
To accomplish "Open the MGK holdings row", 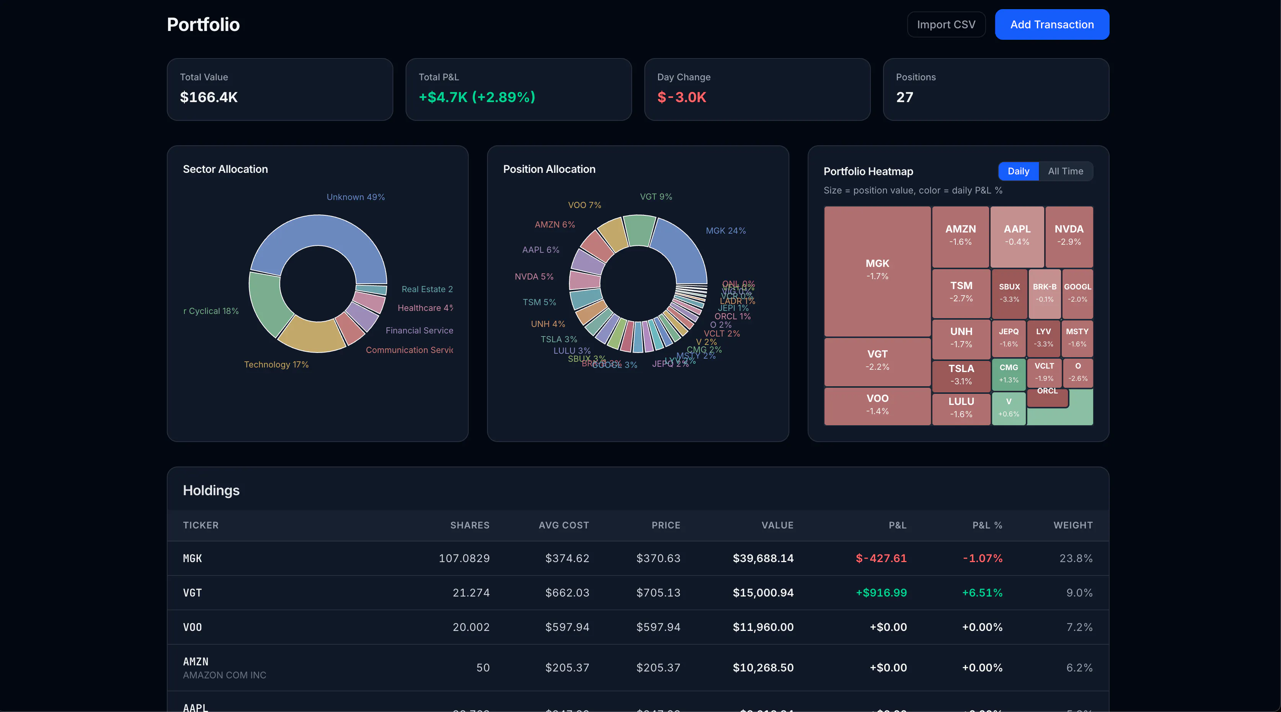I will pyautogui.click(x=638, y=558).
